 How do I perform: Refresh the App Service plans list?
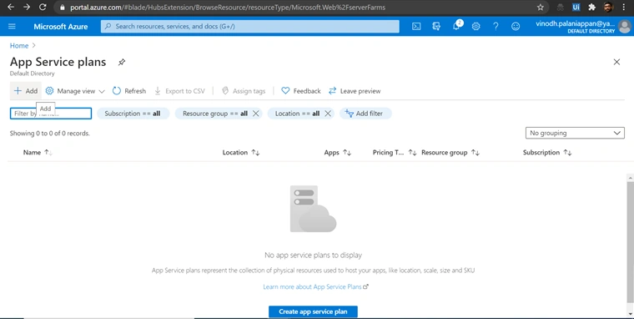[129, 91]
